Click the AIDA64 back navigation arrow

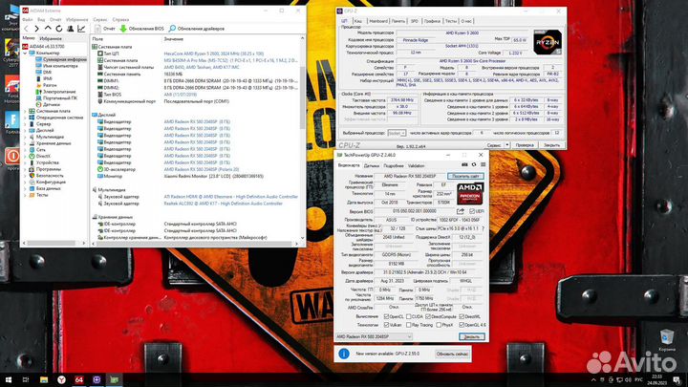click(x=26, y=29)
